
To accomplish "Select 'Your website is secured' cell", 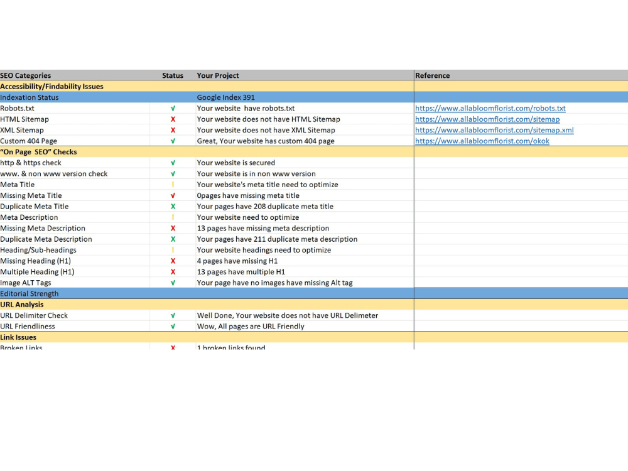I will tap(305, 163).
